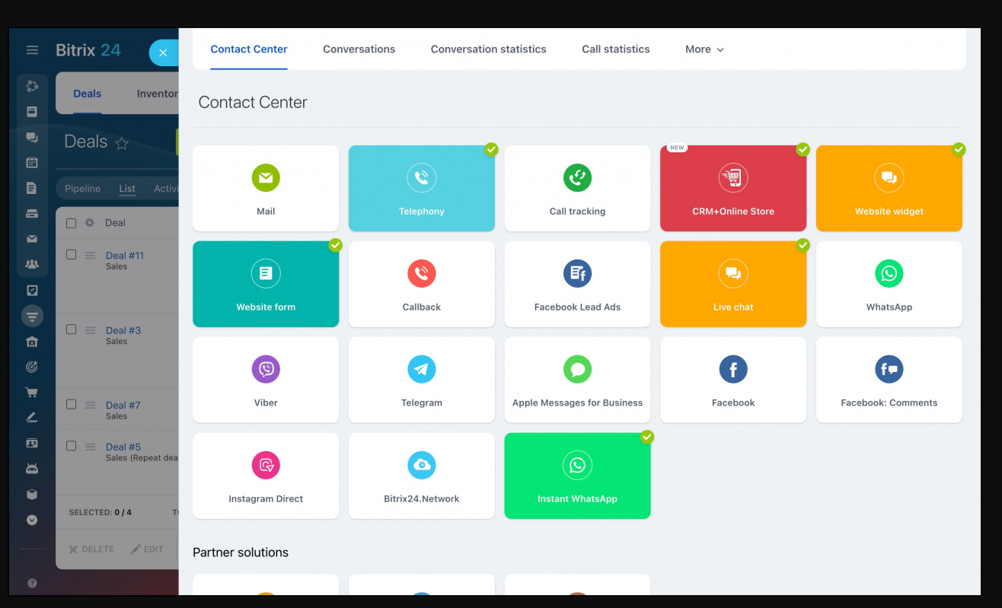1002x608 pixels.
Task: Tick the checkbox for Deal #3
Action: click(x=72, y=329)
